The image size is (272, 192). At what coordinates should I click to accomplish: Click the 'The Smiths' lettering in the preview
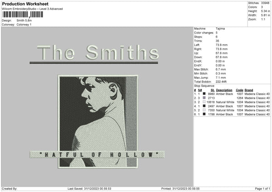[x=98, y=53]
